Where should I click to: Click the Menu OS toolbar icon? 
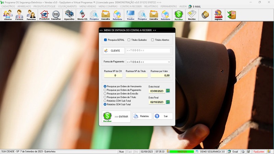82,15
